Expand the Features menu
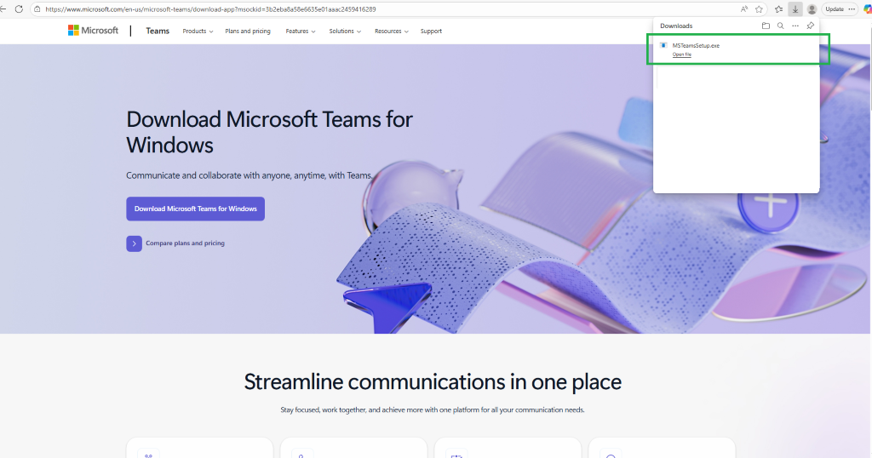872x458 pixels. (301, 31)
